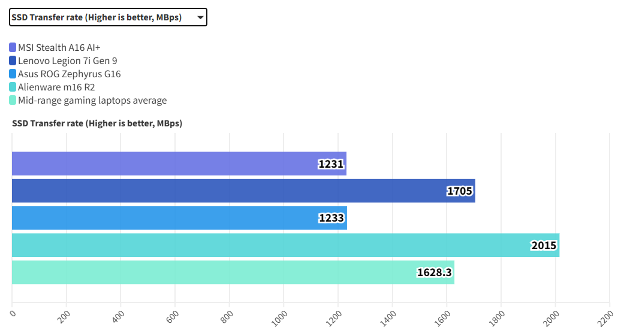621x333 pixels.
Task: Toggle the Mid-range gaming laptops average label
Action: 92,101
